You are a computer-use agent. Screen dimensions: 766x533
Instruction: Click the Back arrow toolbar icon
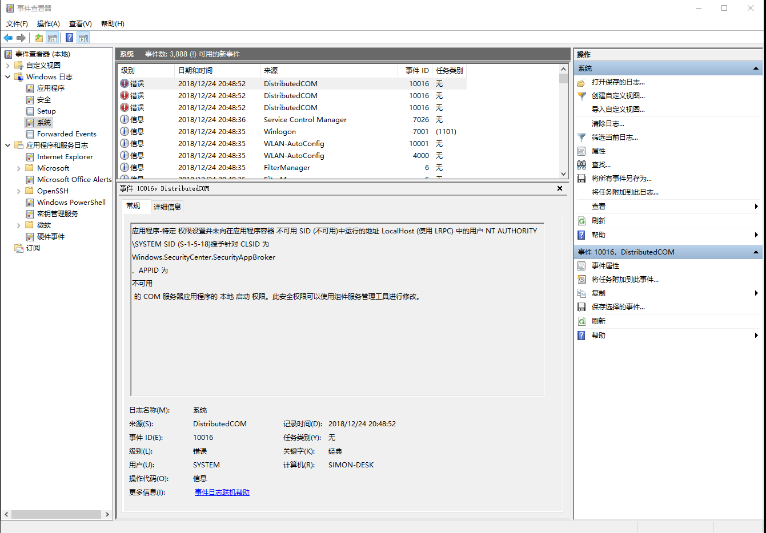pos(8,38)
